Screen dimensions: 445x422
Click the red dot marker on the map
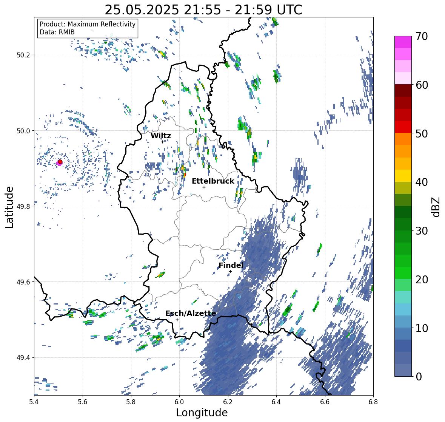pyautogui.click(x=60, y=162)
